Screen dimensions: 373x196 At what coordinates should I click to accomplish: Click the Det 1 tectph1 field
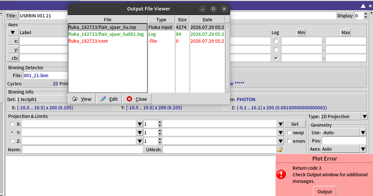(42, 99)
